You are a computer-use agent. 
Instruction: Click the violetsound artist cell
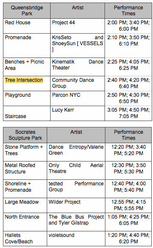pos(76,239)
